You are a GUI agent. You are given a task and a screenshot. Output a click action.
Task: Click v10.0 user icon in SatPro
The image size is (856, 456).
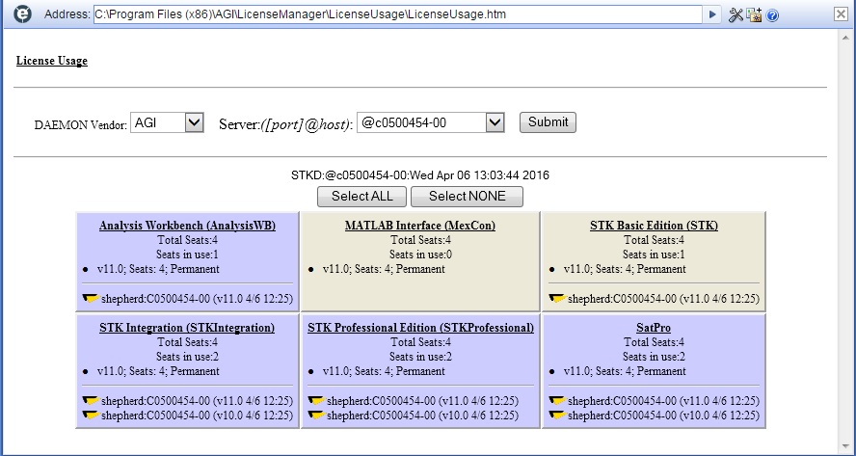pyautogui.click(x=557, y=416)
